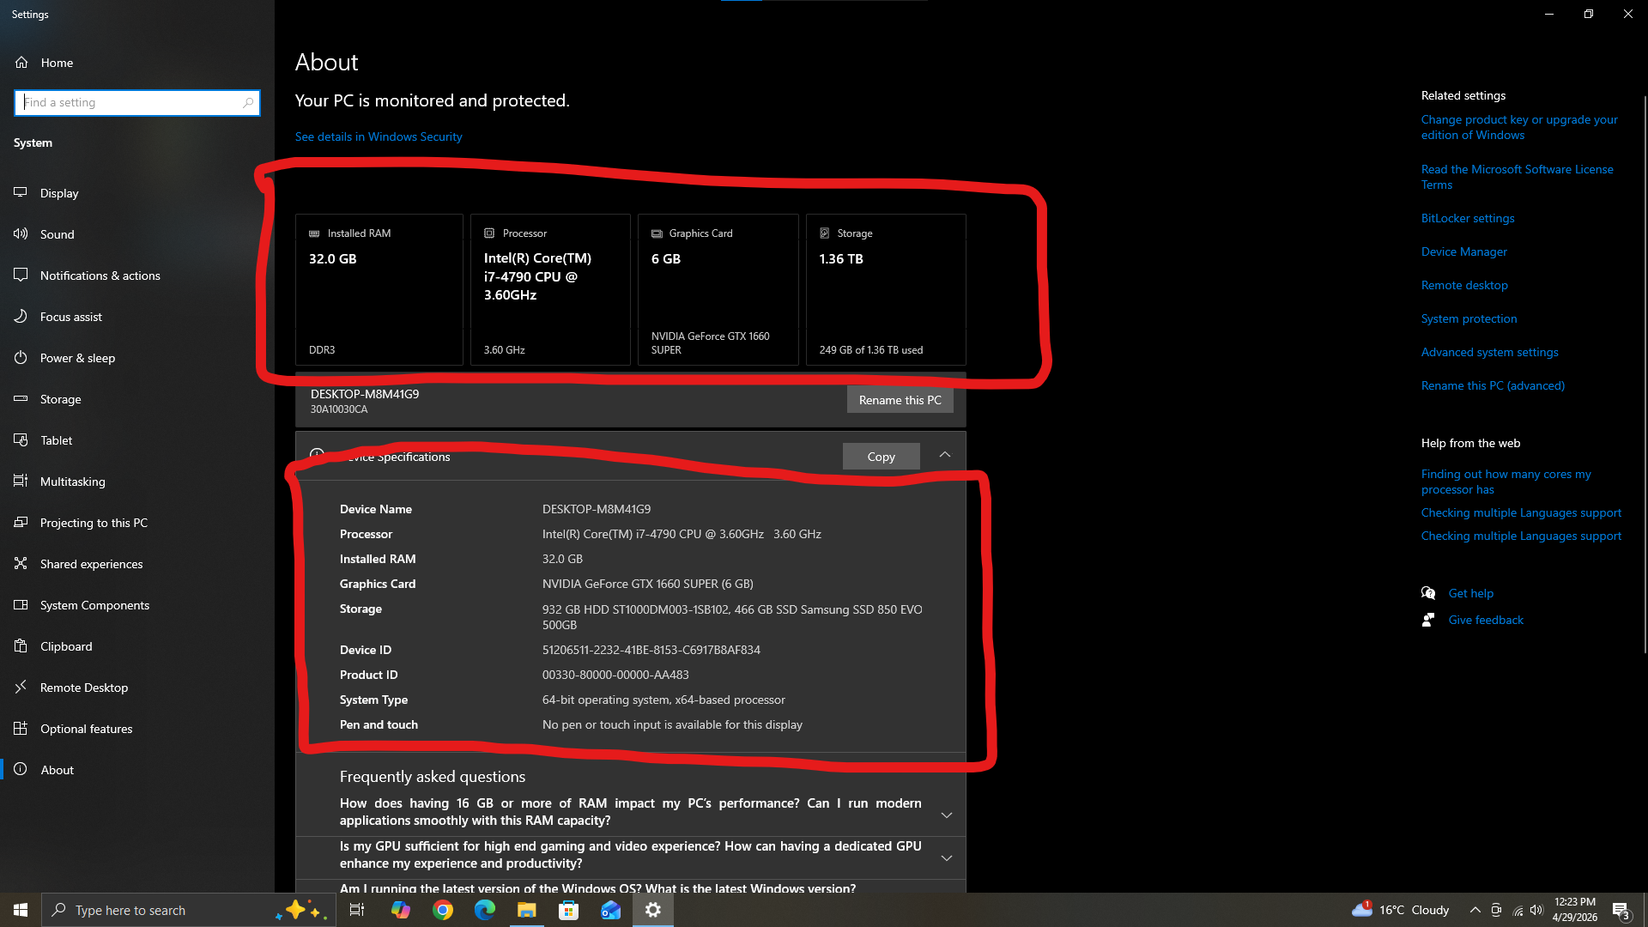1648x927 pixels.
Task: Click the search magnifier icon in Find a setting
Action: [x=248, y=103]
